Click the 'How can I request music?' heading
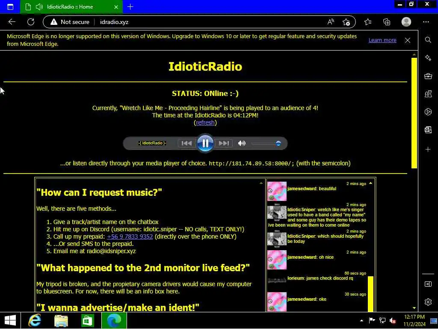This screenshot has height=329, width=438. [x=99, y=192]
